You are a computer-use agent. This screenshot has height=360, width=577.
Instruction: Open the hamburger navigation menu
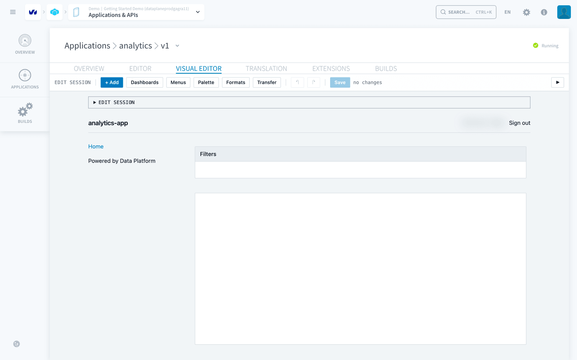(13, 12)
